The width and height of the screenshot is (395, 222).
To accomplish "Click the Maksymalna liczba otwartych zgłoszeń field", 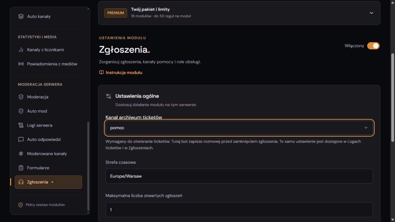I will (x=239, y=210).
